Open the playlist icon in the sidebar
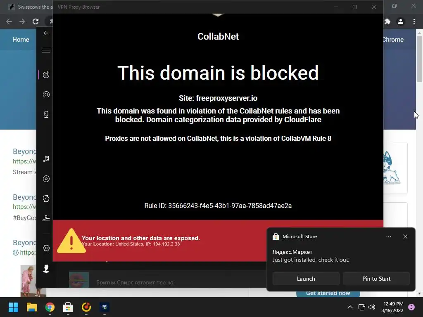The width and height of the screenshot is (423, 317). [46, 218]
